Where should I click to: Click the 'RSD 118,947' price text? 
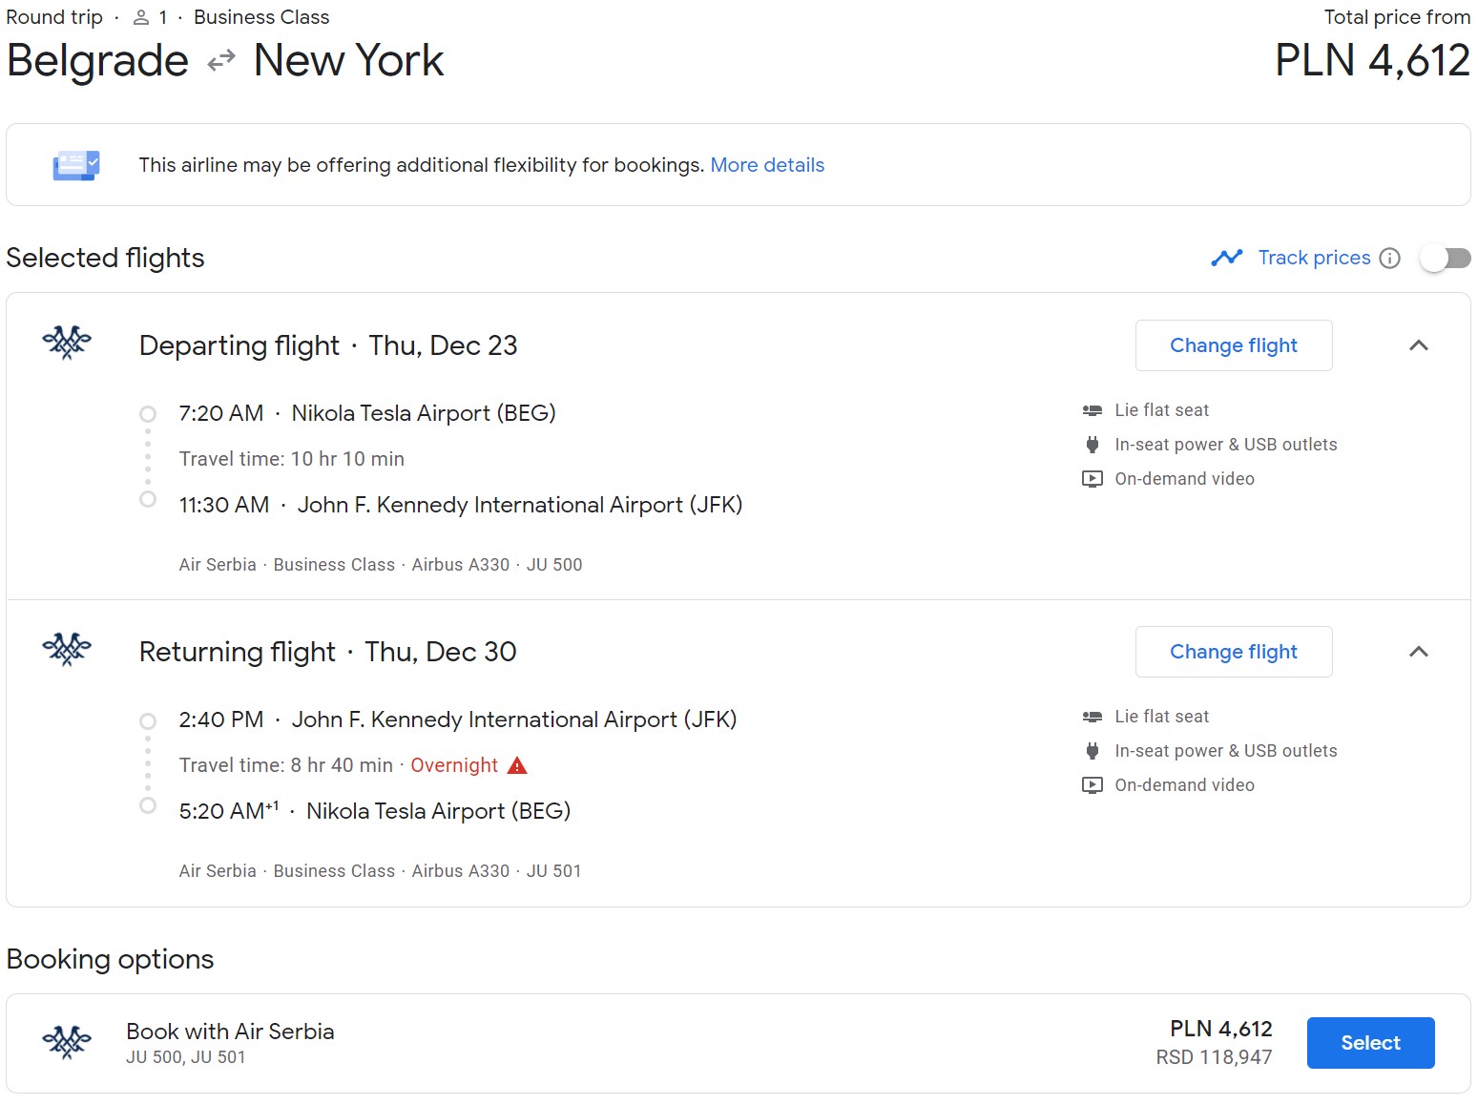(x=1214, y=1057)
